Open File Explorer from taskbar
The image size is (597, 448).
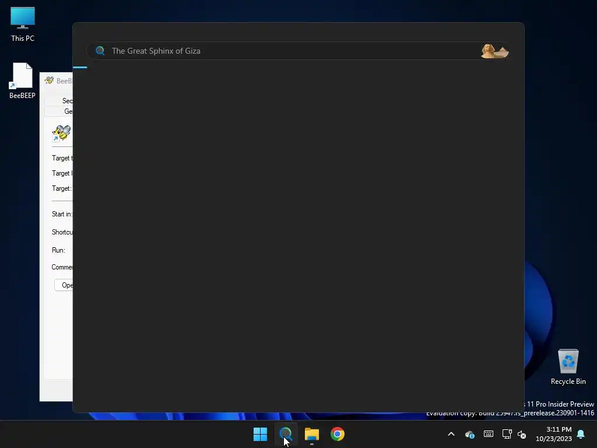click(311, 434)
